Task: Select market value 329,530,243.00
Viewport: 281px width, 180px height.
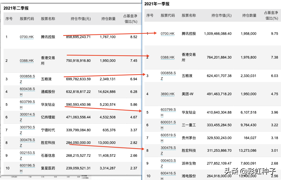Action: coord(219,138)
